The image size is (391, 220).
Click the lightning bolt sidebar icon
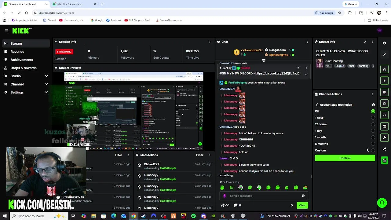point(384,81)
